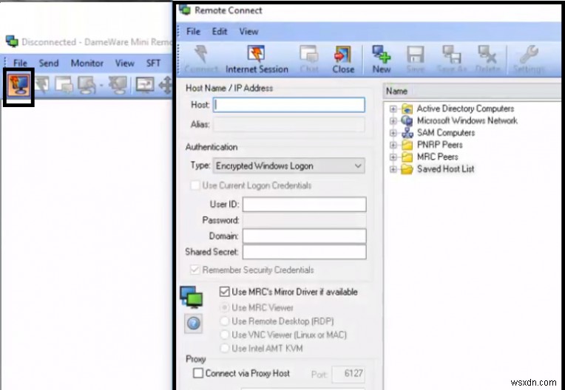The height and width of the screenshot is (390, 565).
Task: Open Settings wrench icon
Action: [529, 54]
